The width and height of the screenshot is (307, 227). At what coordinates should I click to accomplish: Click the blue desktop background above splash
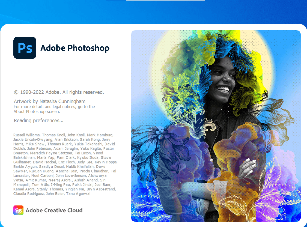coord(153,12)
